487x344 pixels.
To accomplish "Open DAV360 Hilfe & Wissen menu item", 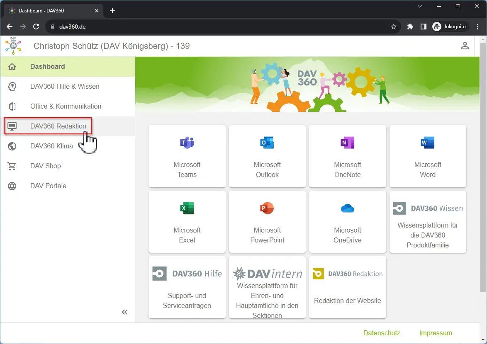I will (x=65, y=86).
